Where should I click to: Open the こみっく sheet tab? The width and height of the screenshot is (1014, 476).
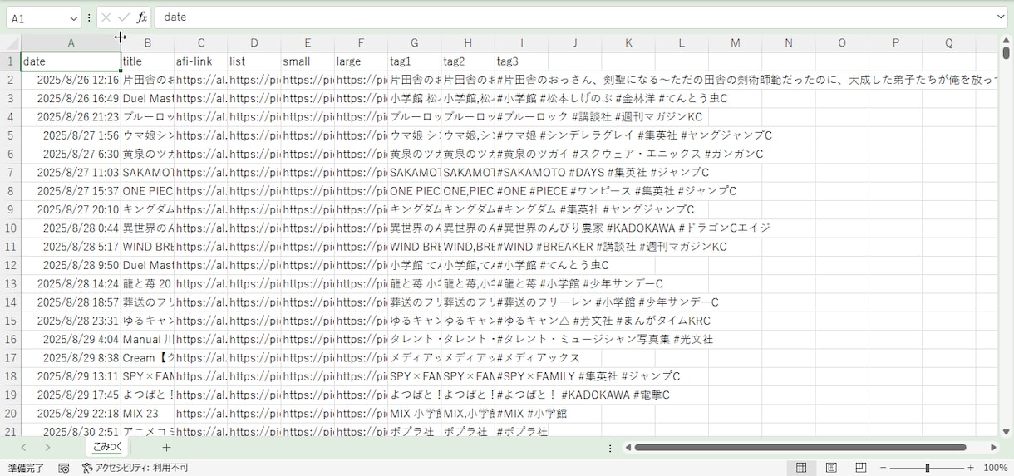pyautogui.click(x=107, y=447)
